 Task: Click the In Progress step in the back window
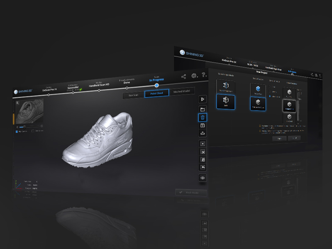tap(292, 71)
